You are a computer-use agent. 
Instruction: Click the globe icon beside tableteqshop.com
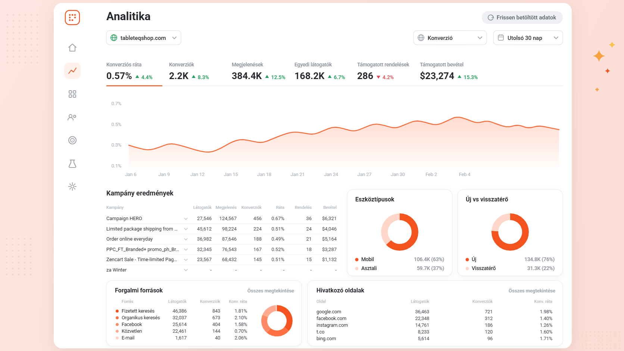[x=114, y=38]
